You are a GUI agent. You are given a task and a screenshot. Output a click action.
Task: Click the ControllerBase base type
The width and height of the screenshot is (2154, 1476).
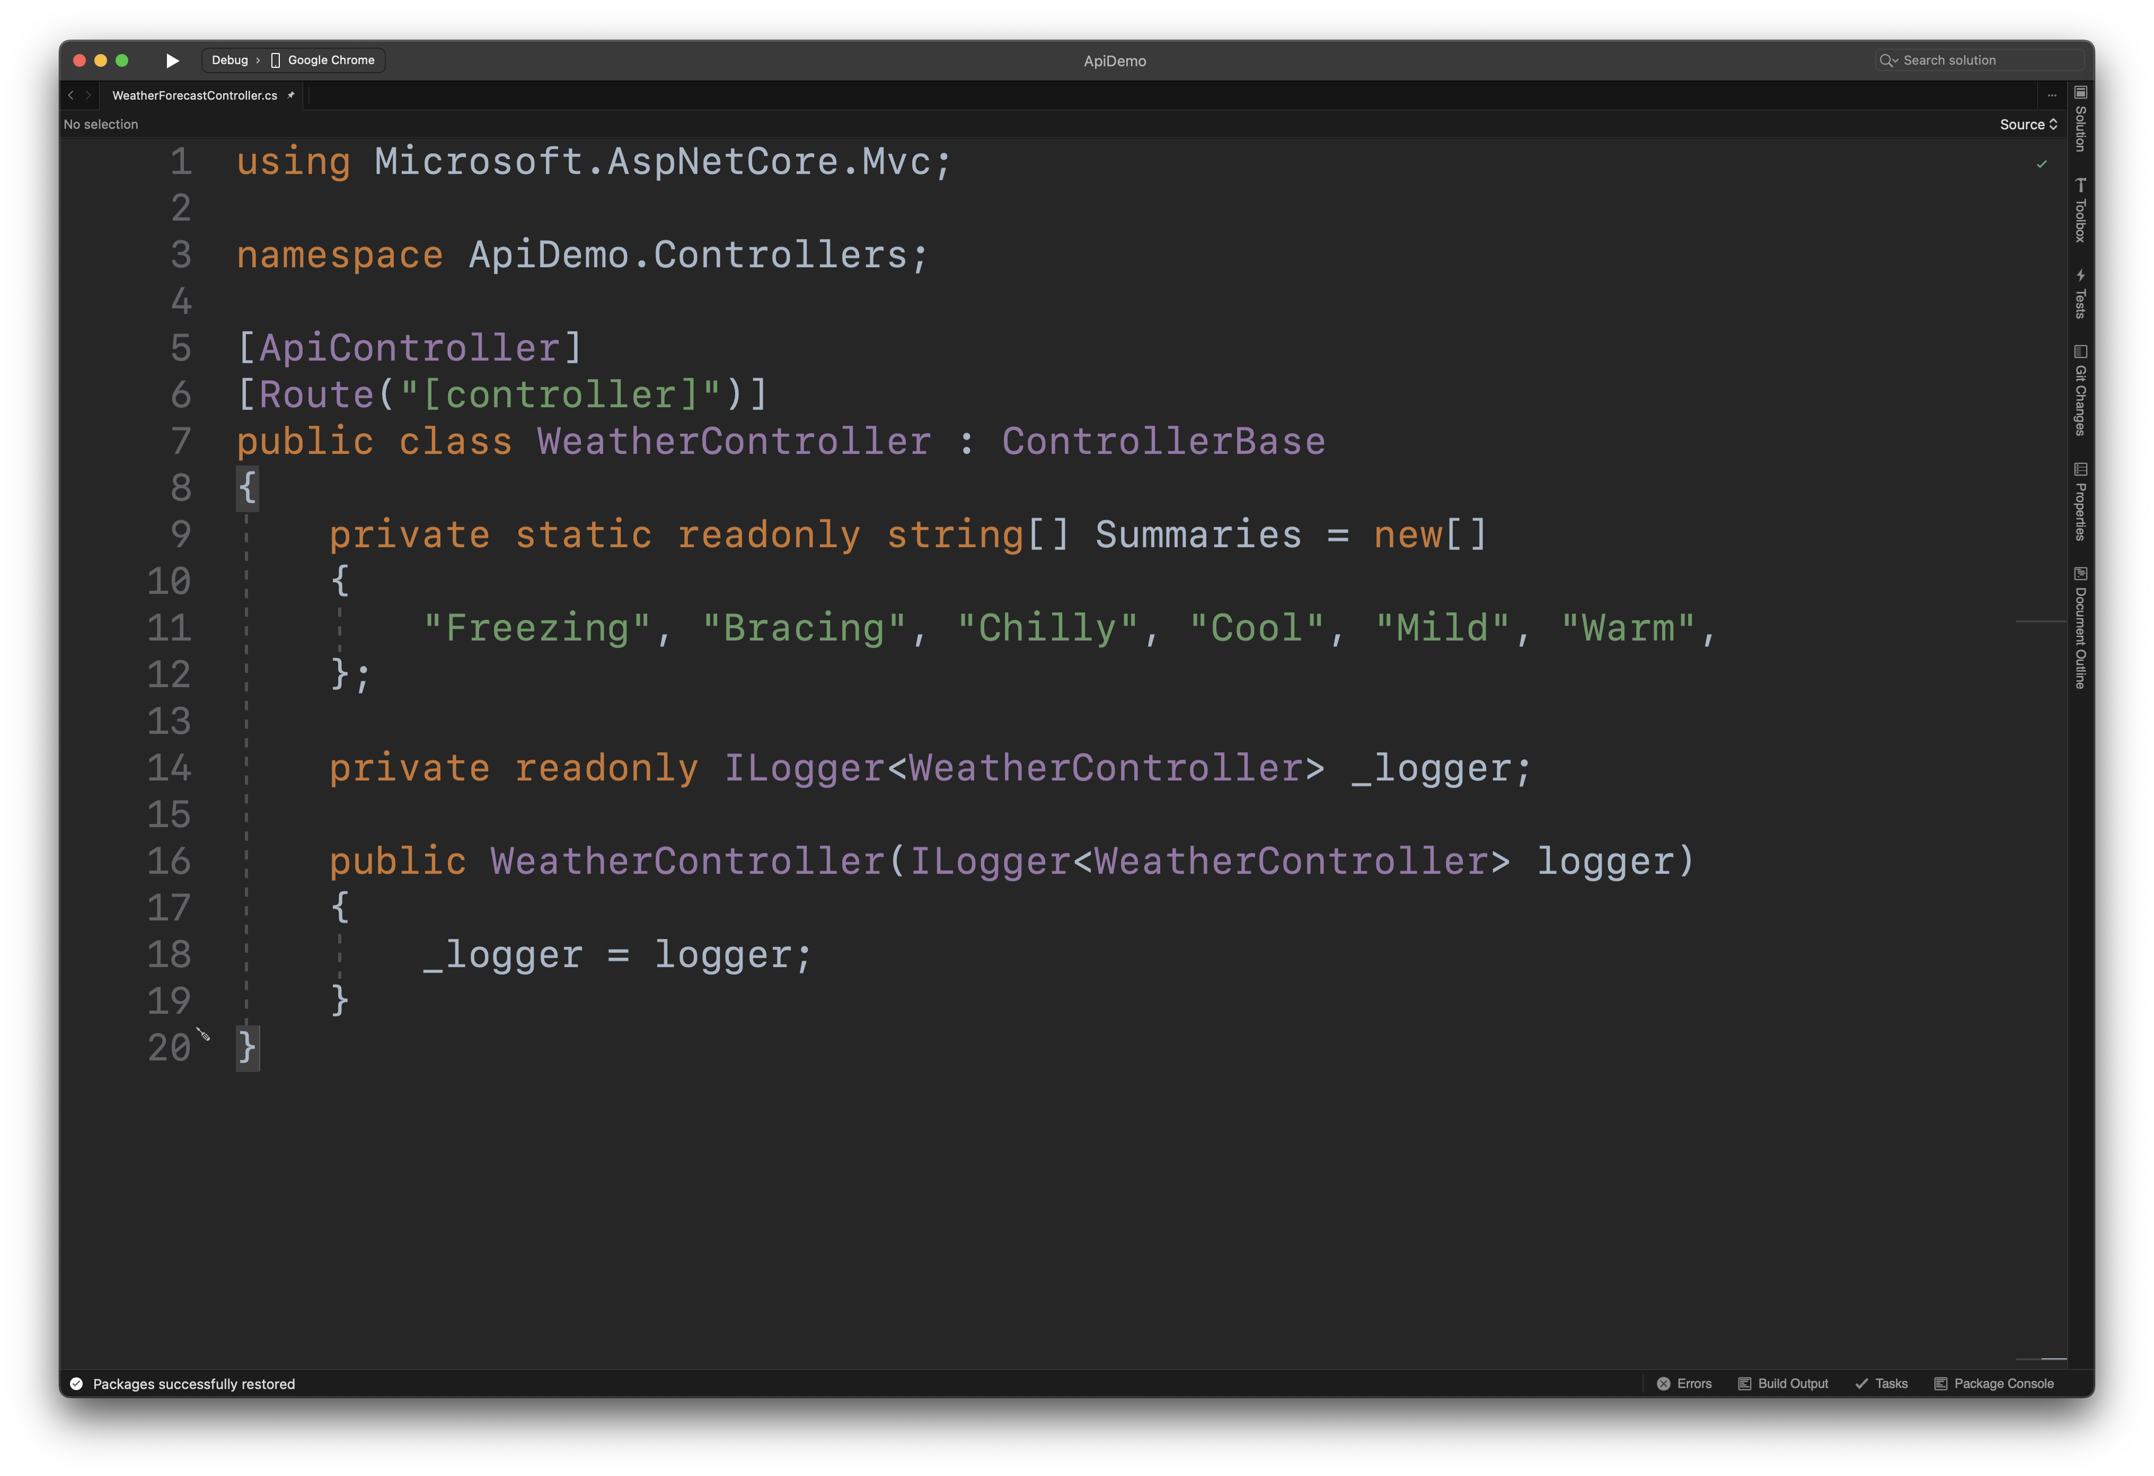pyautogui.click(x=1163, y=441)
